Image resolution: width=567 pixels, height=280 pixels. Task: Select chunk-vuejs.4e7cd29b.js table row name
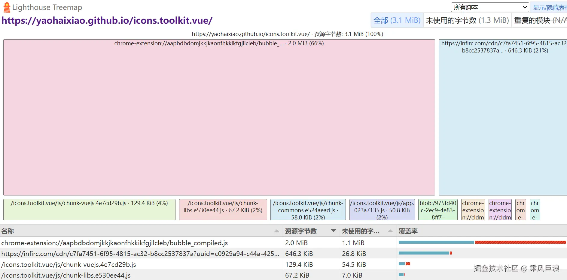(69, 264)
